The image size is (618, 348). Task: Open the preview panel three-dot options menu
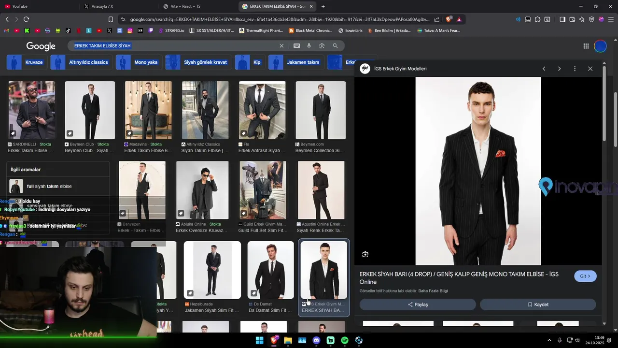[x=575, y=69]
